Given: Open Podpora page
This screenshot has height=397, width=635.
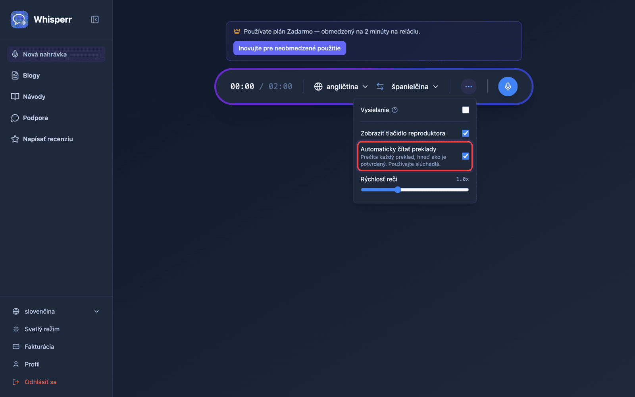Looking at the screenshot, I should [56, 118].
